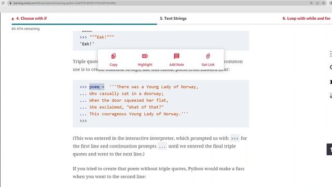Click the share icon in address bar
Viewport: 332px width, 187px height.
(x=317, y=3)
